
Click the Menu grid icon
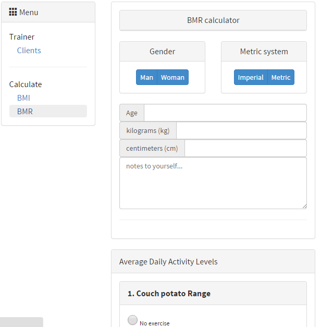13,12
